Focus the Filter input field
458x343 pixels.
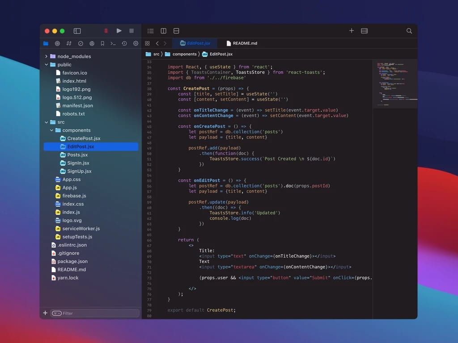point(95,313)
